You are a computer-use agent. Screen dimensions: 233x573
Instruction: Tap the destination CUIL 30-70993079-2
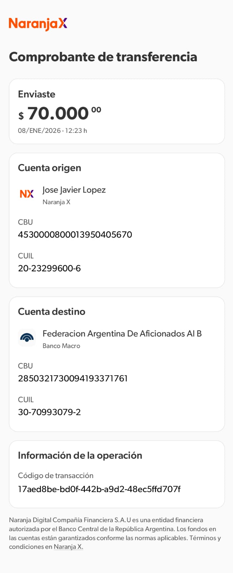click(x=49, y=412)
